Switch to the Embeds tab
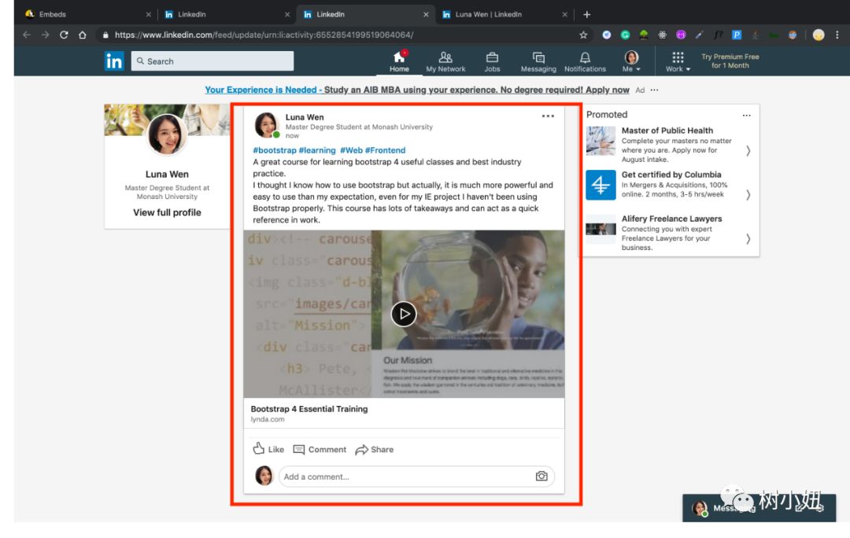 point(87,15)
